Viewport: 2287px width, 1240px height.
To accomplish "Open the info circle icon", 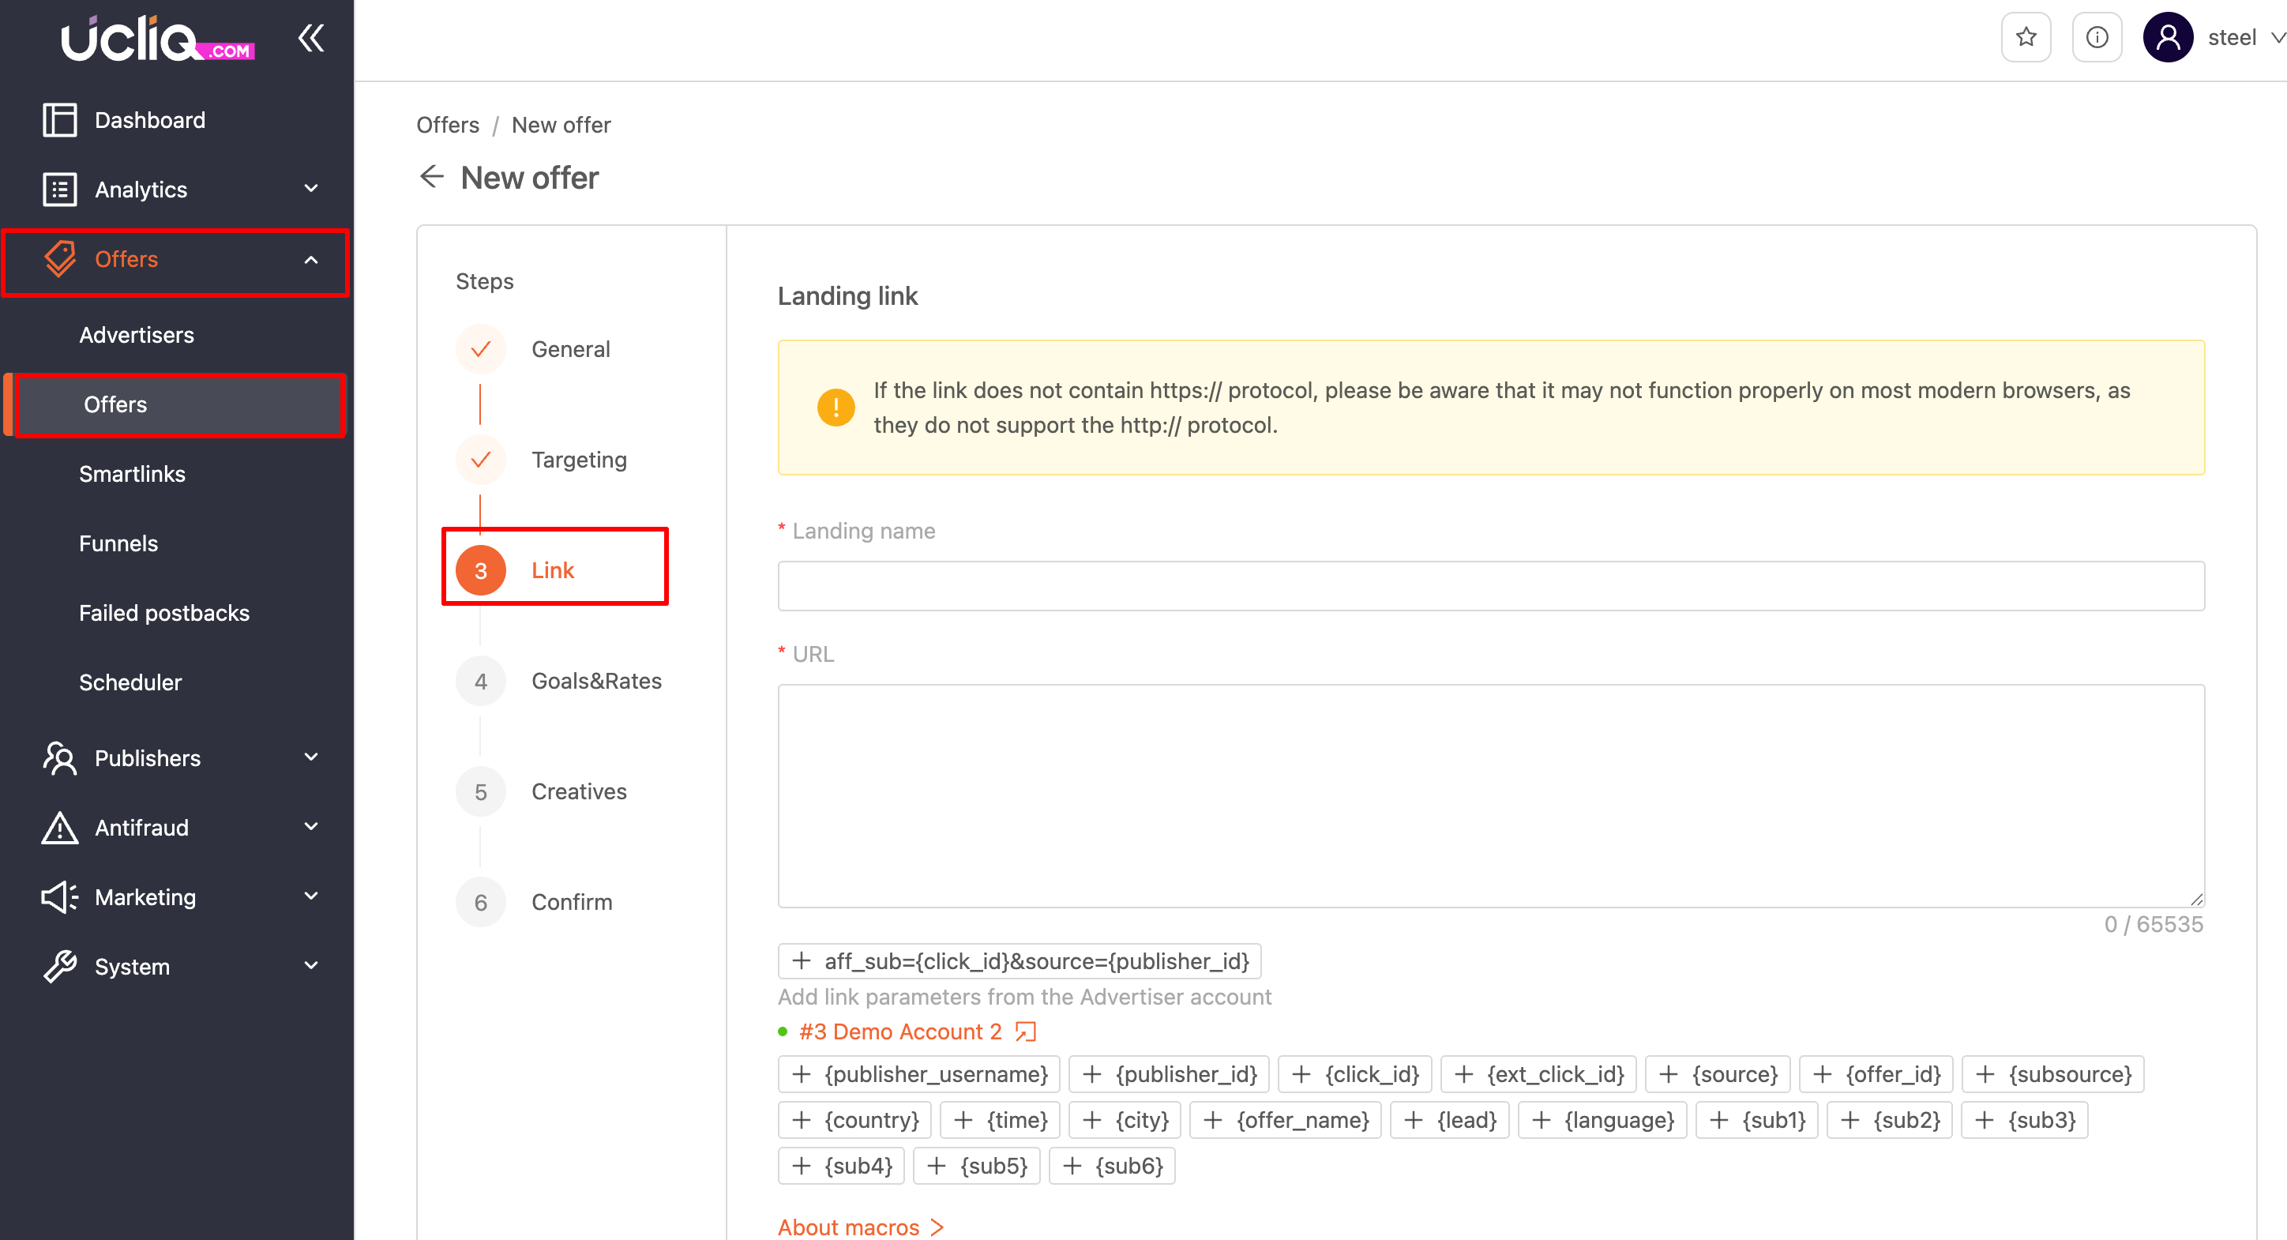I will coord(2096,37).
